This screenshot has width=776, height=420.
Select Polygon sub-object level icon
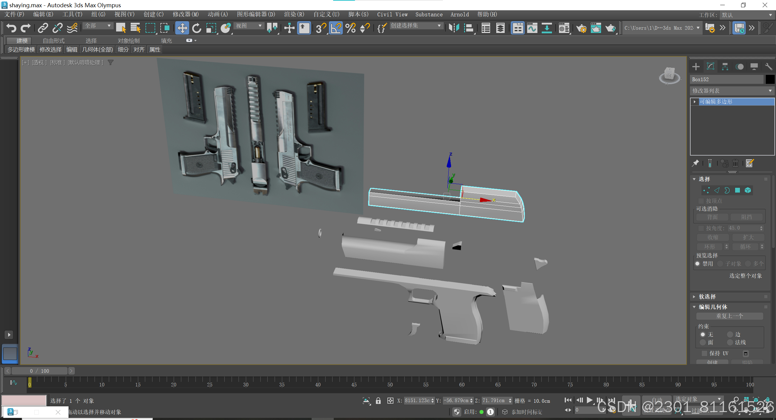point(738,190)
